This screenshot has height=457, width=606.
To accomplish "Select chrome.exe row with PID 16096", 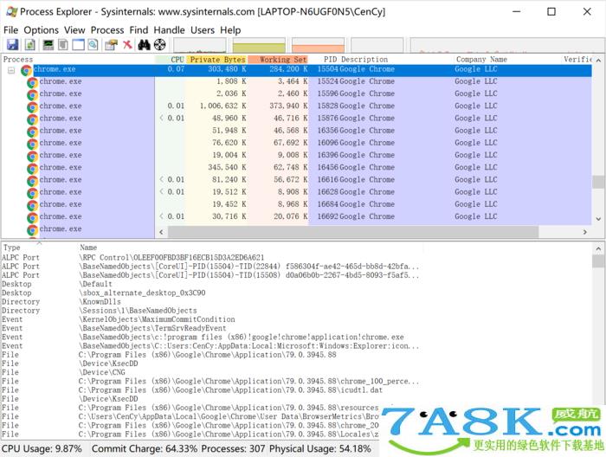I will tap(296, 143).
